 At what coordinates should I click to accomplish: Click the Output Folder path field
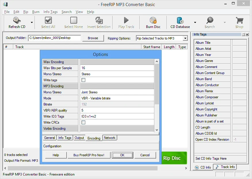click(54, 38)
